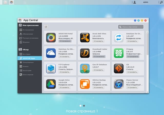Click the Download Center app icon
Image resolution: width=164 pixels, height=115 pixels.
point(85,53)
